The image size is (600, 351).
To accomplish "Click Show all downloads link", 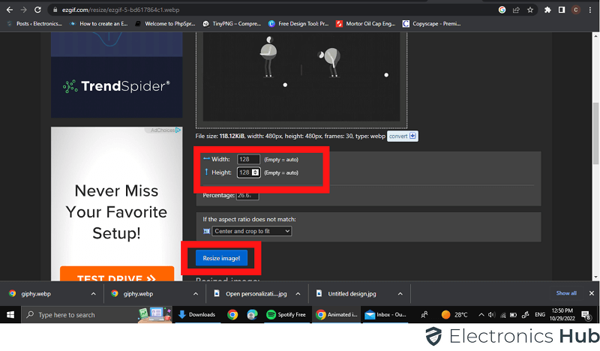I will [x=566, y=293].
